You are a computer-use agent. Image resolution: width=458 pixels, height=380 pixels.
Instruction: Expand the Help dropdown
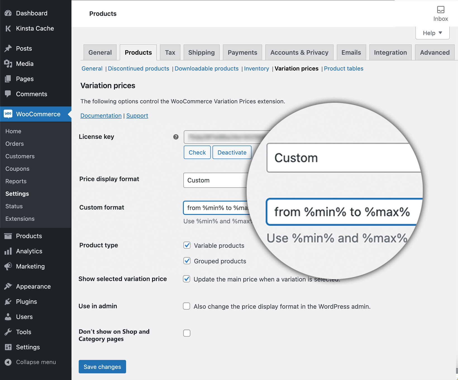(432, 33)
